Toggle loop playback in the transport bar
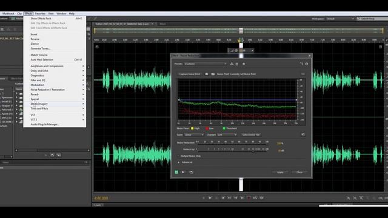 click(x=255, y=198)
